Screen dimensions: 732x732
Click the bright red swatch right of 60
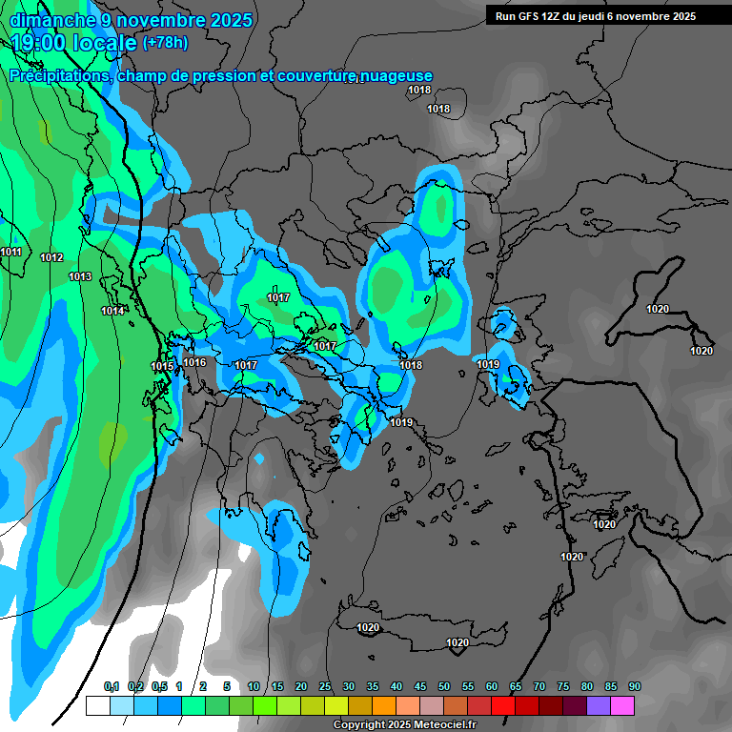(503, 706)
